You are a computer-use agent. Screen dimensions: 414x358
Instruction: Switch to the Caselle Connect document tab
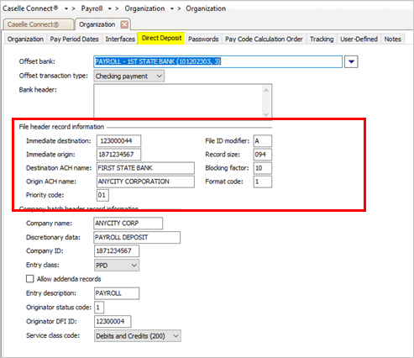click(x=39, y=24)
